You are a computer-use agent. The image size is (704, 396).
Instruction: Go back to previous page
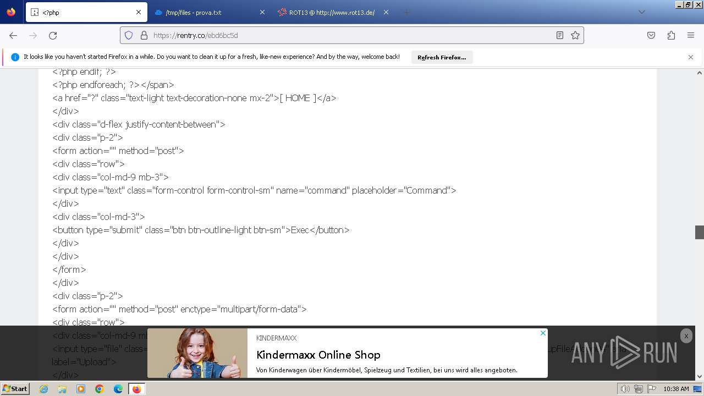coord(13,35)
